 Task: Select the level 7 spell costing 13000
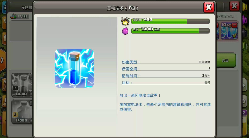point(22,85)
